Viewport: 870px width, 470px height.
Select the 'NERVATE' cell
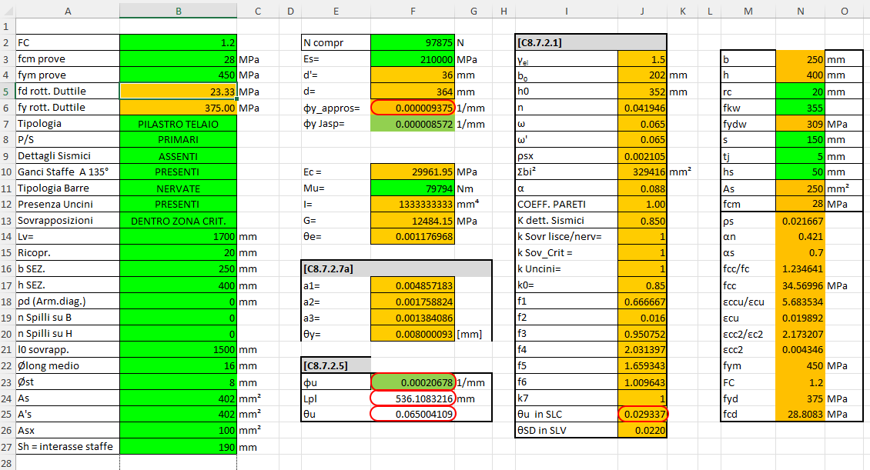click(178, 188)
